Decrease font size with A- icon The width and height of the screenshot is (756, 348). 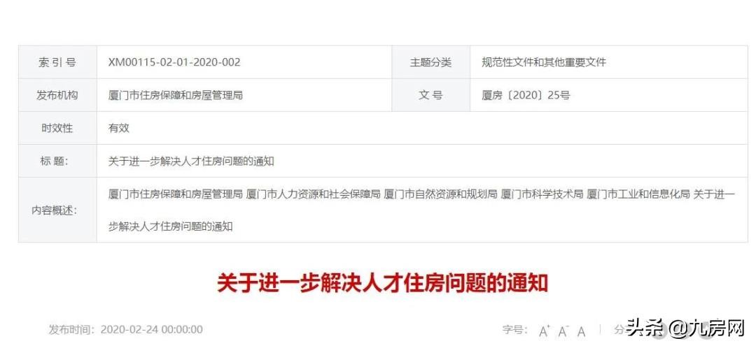click(563, 331)
